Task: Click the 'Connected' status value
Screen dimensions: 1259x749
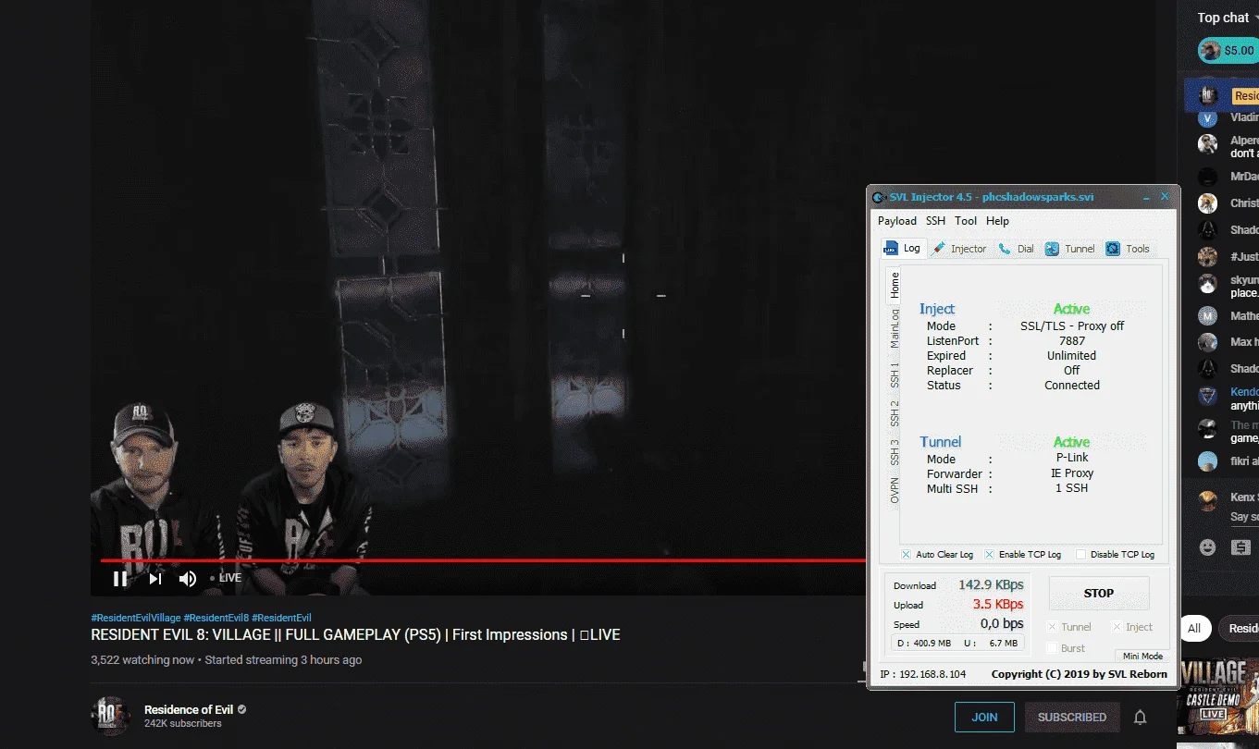Action: (x=1072, y=386)
